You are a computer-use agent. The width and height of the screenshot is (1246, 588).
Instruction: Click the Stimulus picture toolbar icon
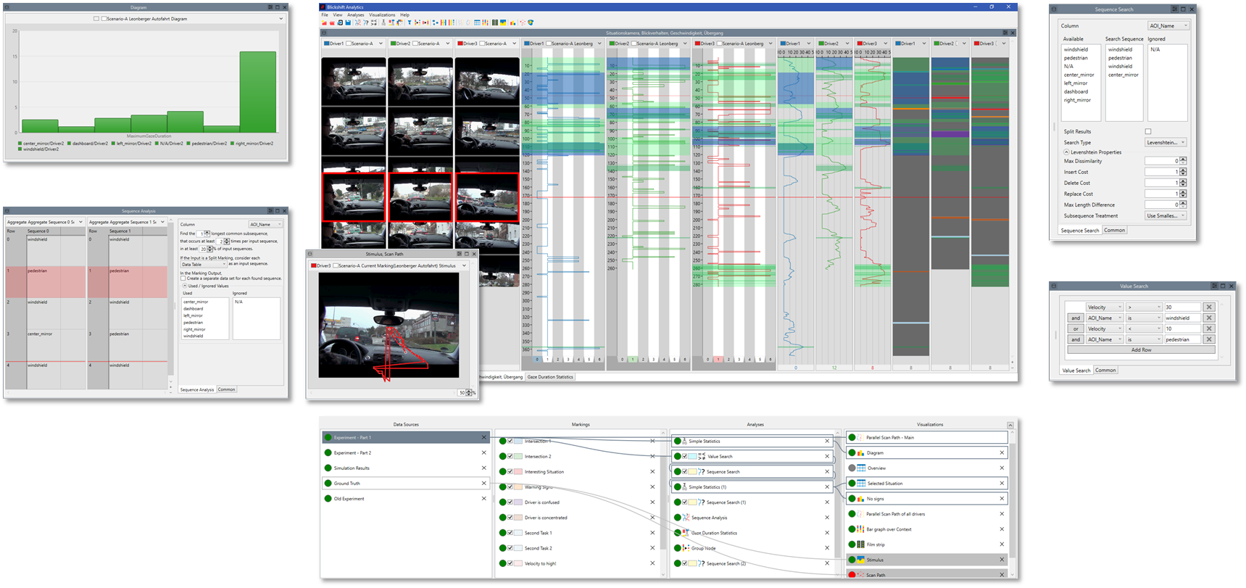click(x=503, y=22)
